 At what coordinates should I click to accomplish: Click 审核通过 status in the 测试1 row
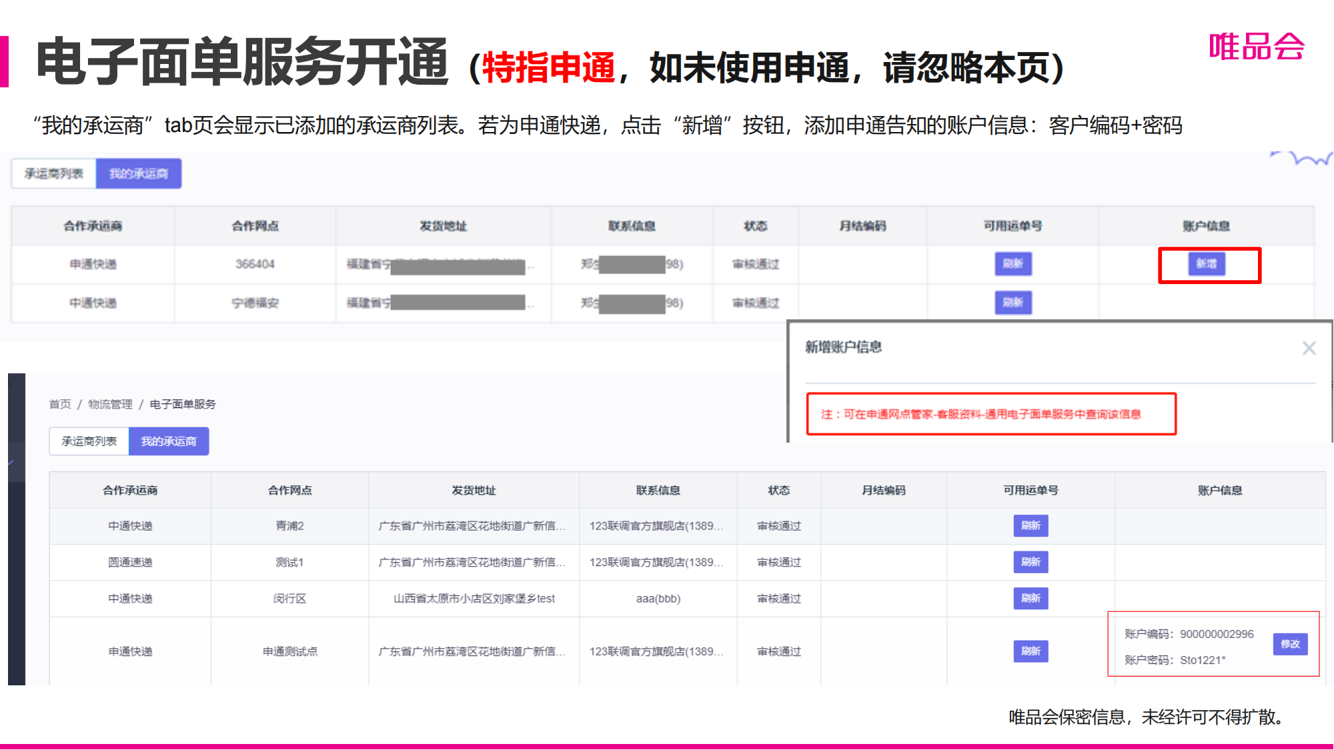coord(779,563)
